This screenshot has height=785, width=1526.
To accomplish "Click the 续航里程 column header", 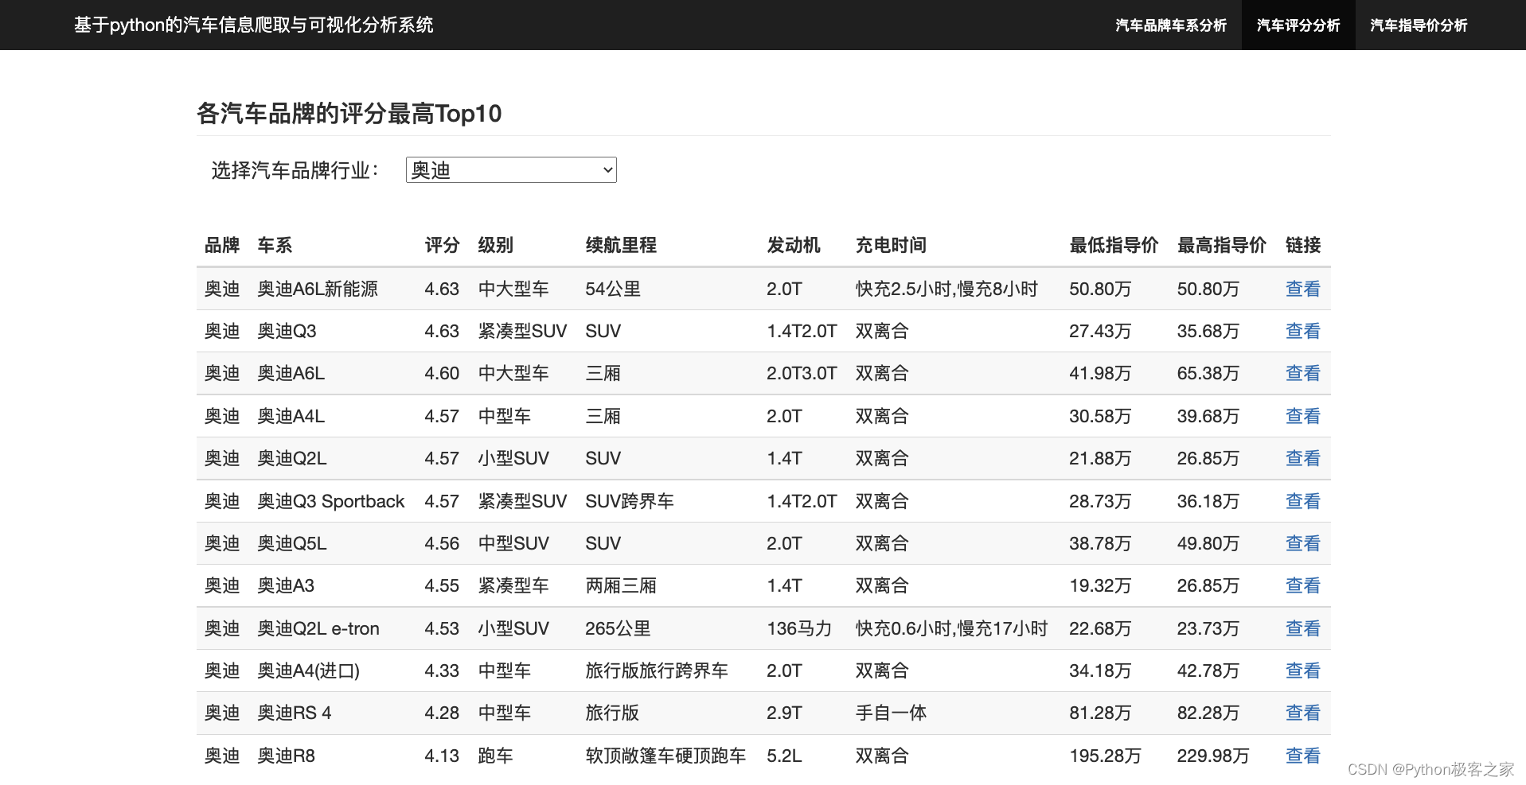I will 621,245.
